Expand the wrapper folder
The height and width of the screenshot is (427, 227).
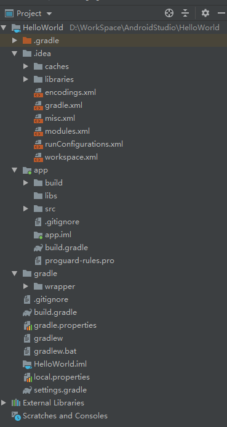(26, 287)
